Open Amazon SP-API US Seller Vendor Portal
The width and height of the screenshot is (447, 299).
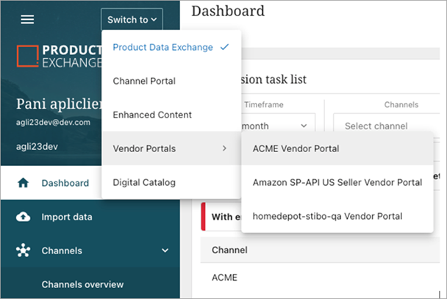pos(337,182)
